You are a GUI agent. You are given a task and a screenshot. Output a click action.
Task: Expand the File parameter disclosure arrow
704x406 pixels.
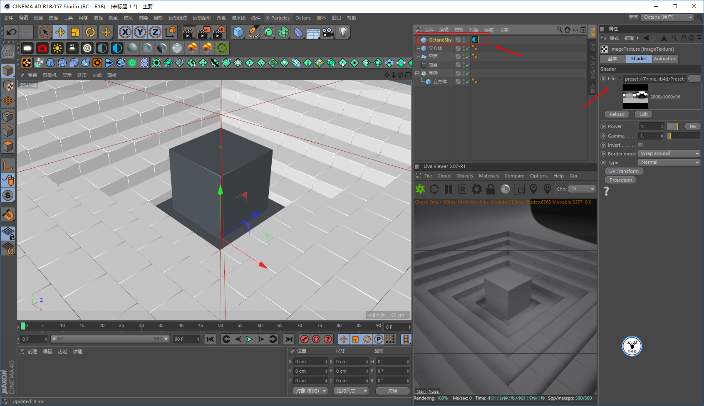(x=620, y=78)
